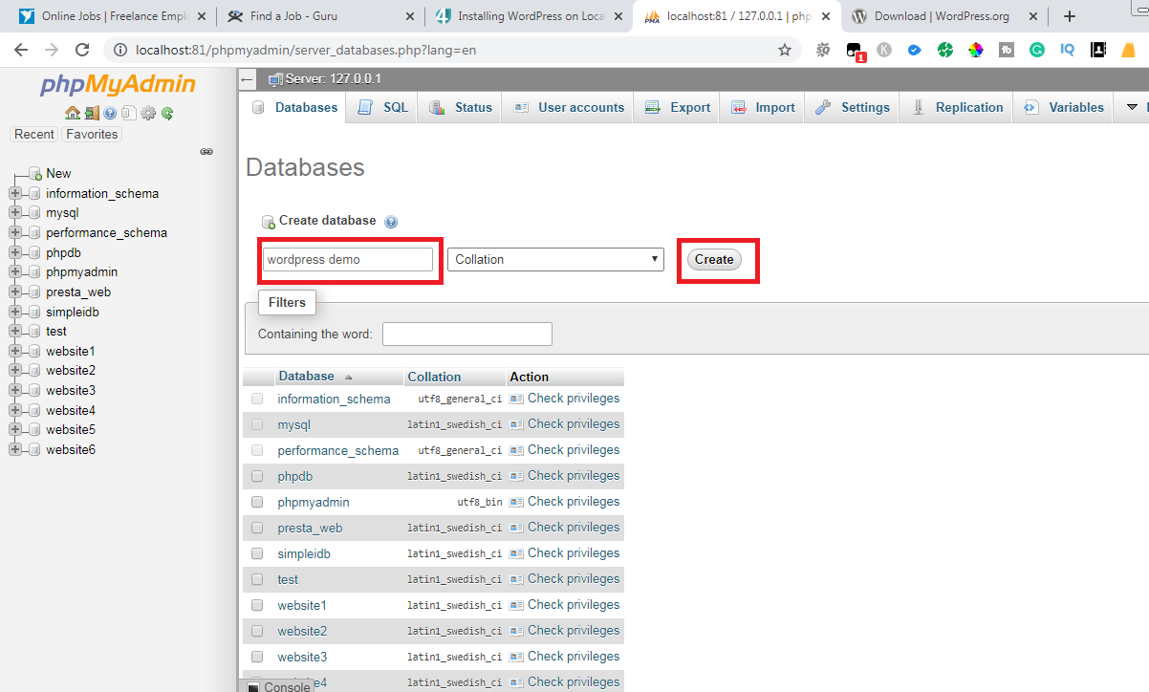The image size is (1149, 692).
Task: Collapse the navigation panel arrow icon
Action: click(248, 79)
